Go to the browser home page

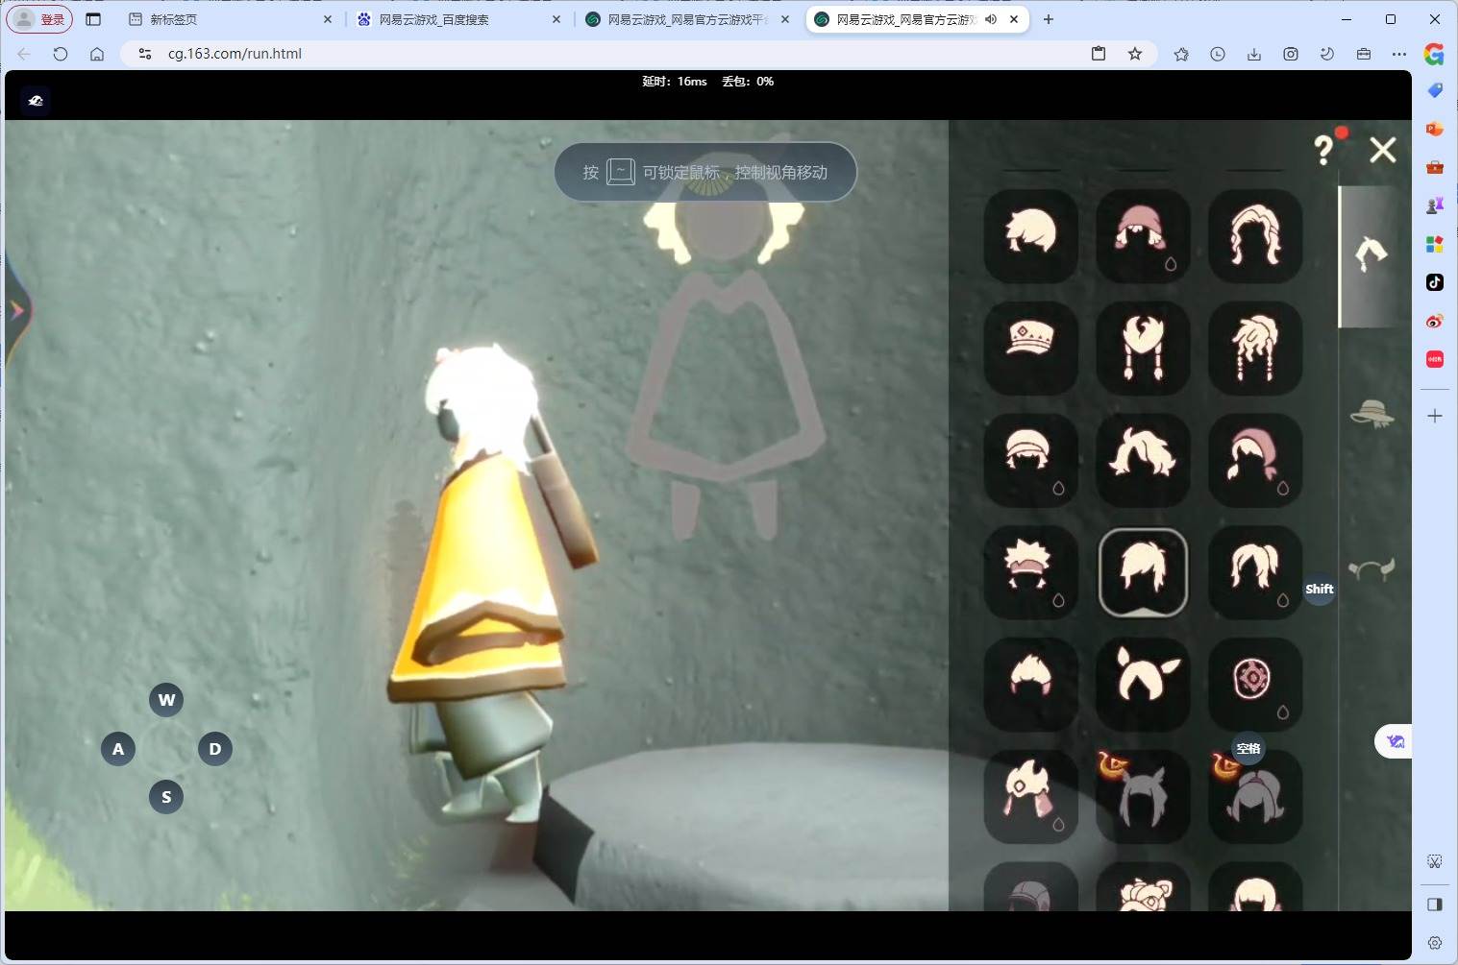(x=97, y=54)
